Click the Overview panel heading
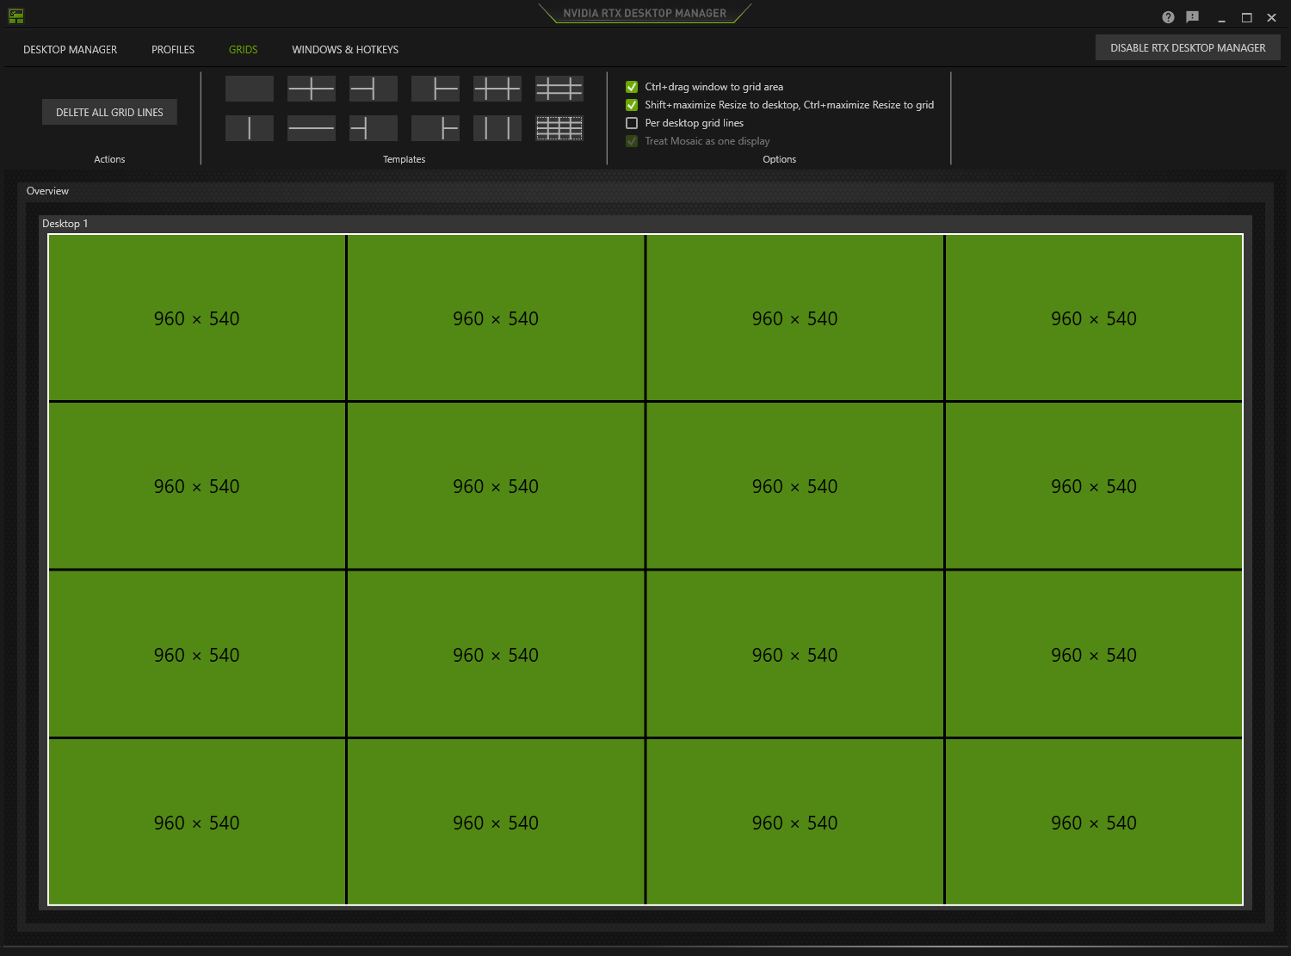The width and height of the screenshot is (1291, 956). point(47,191)
